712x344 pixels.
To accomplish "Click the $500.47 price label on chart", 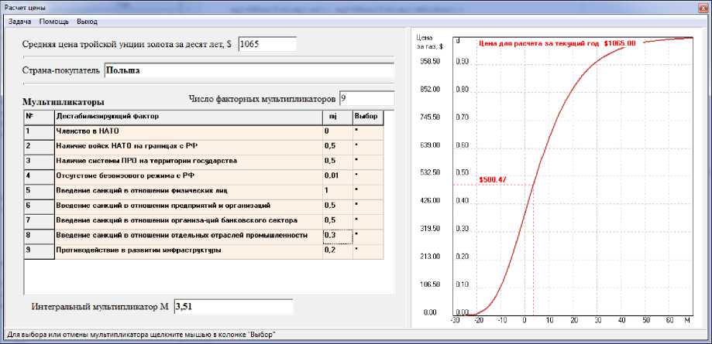I will 493,180.
